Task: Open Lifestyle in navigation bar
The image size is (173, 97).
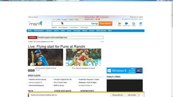Action: click(x=49, y=31)
